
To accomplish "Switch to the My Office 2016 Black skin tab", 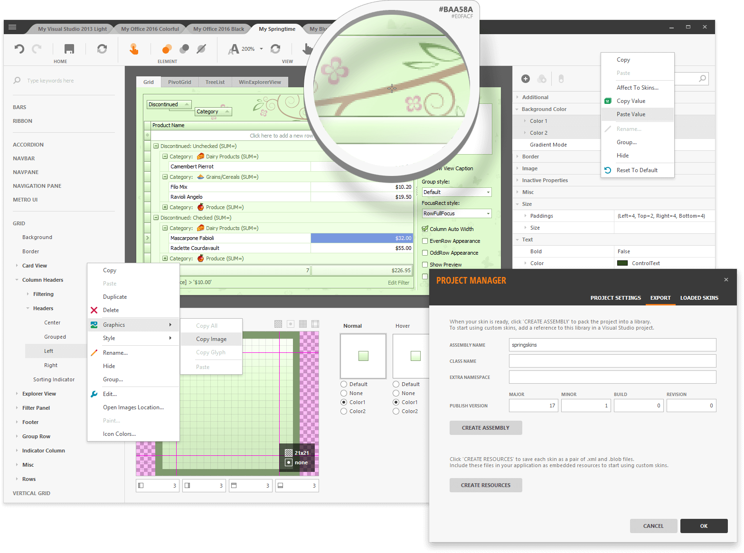I will 218,29.
